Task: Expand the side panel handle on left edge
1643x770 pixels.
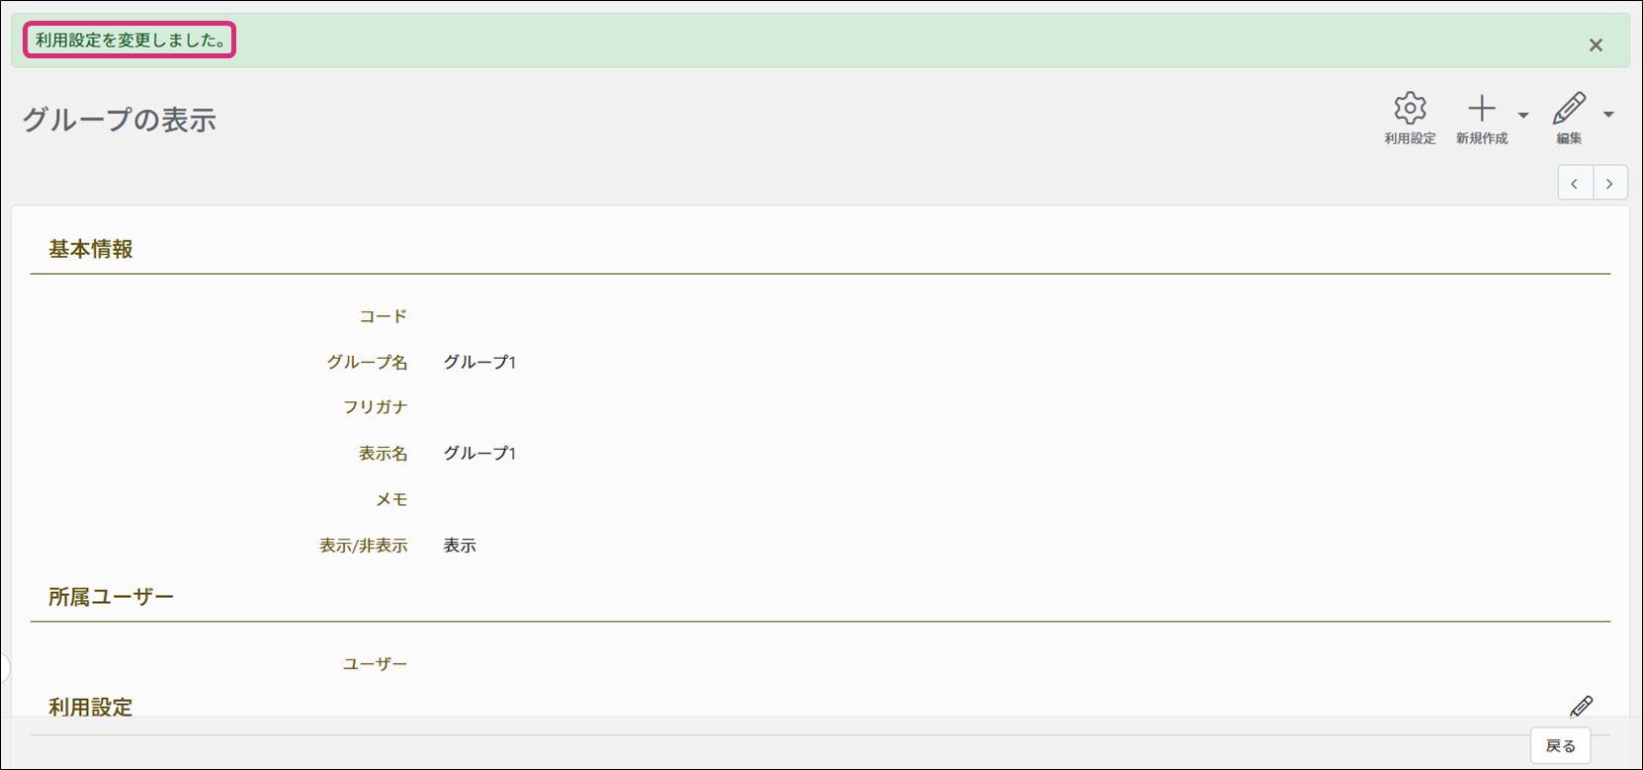Action: (5, 667)
